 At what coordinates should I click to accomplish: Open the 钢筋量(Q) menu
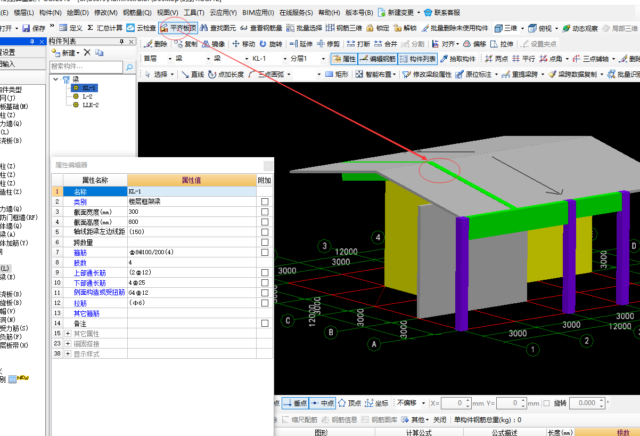click(137, 12)
